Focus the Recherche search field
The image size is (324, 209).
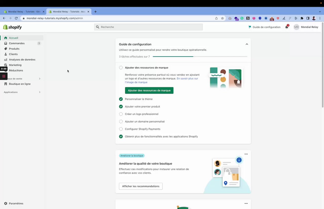(x=148, y=27)
